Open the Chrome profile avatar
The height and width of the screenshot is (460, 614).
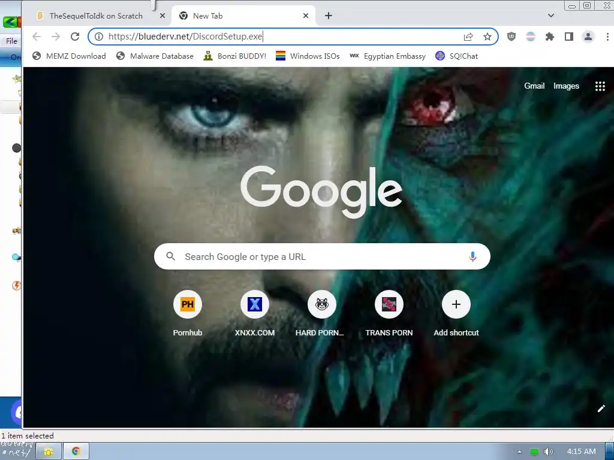point(588,37)
